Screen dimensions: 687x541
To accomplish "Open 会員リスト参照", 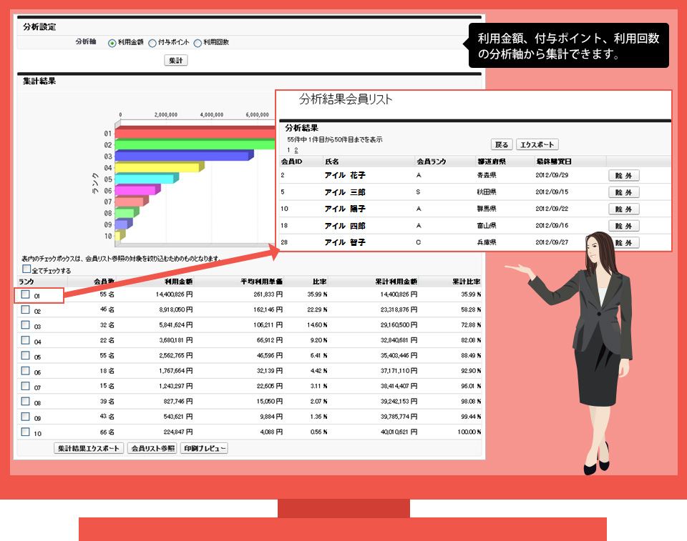I will click(152, 448).
